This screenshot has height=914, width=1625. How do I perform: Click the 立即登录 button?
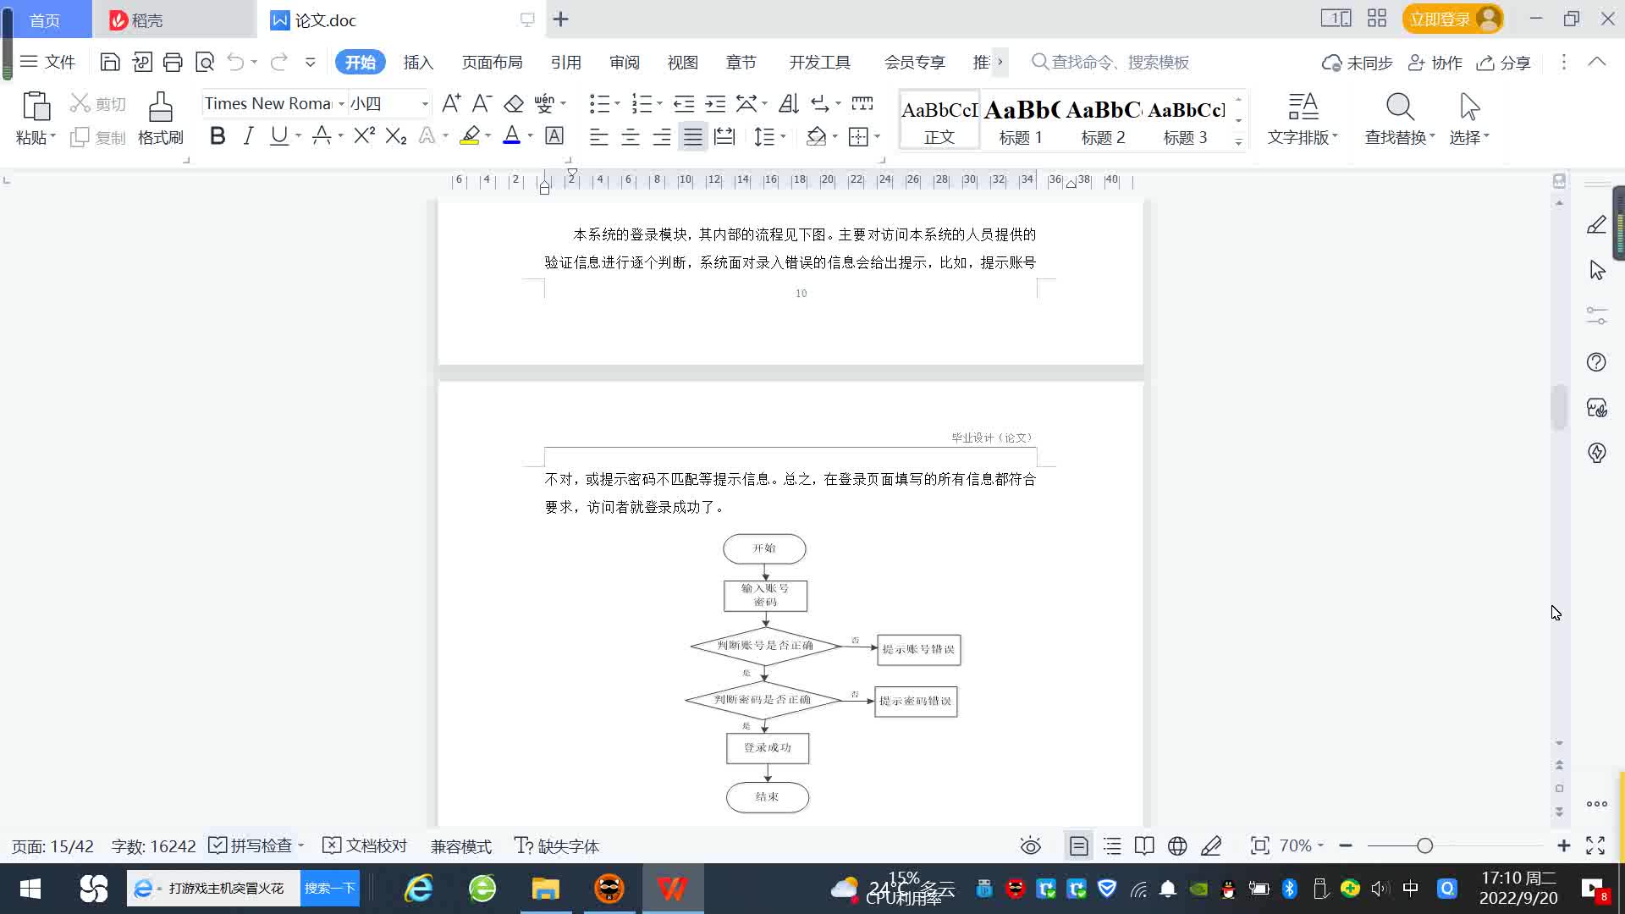point(1452,19)
